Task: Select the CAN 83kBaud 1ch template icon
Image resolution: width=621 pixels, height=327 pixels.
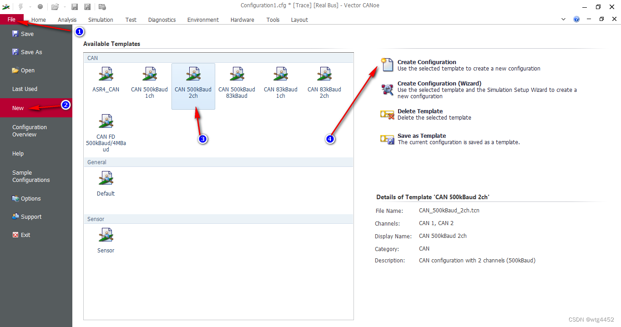Action: pos(280,74)
